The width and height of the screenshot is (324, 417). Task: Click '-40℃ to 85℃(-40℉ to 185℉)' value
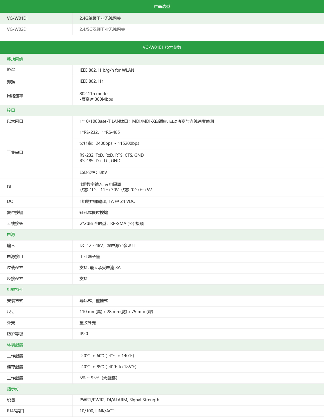coord(108,367)
